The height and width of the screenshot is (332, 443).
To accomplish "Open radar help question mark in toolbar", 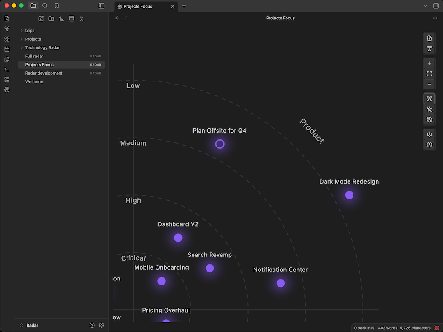I will coord(429,144).
